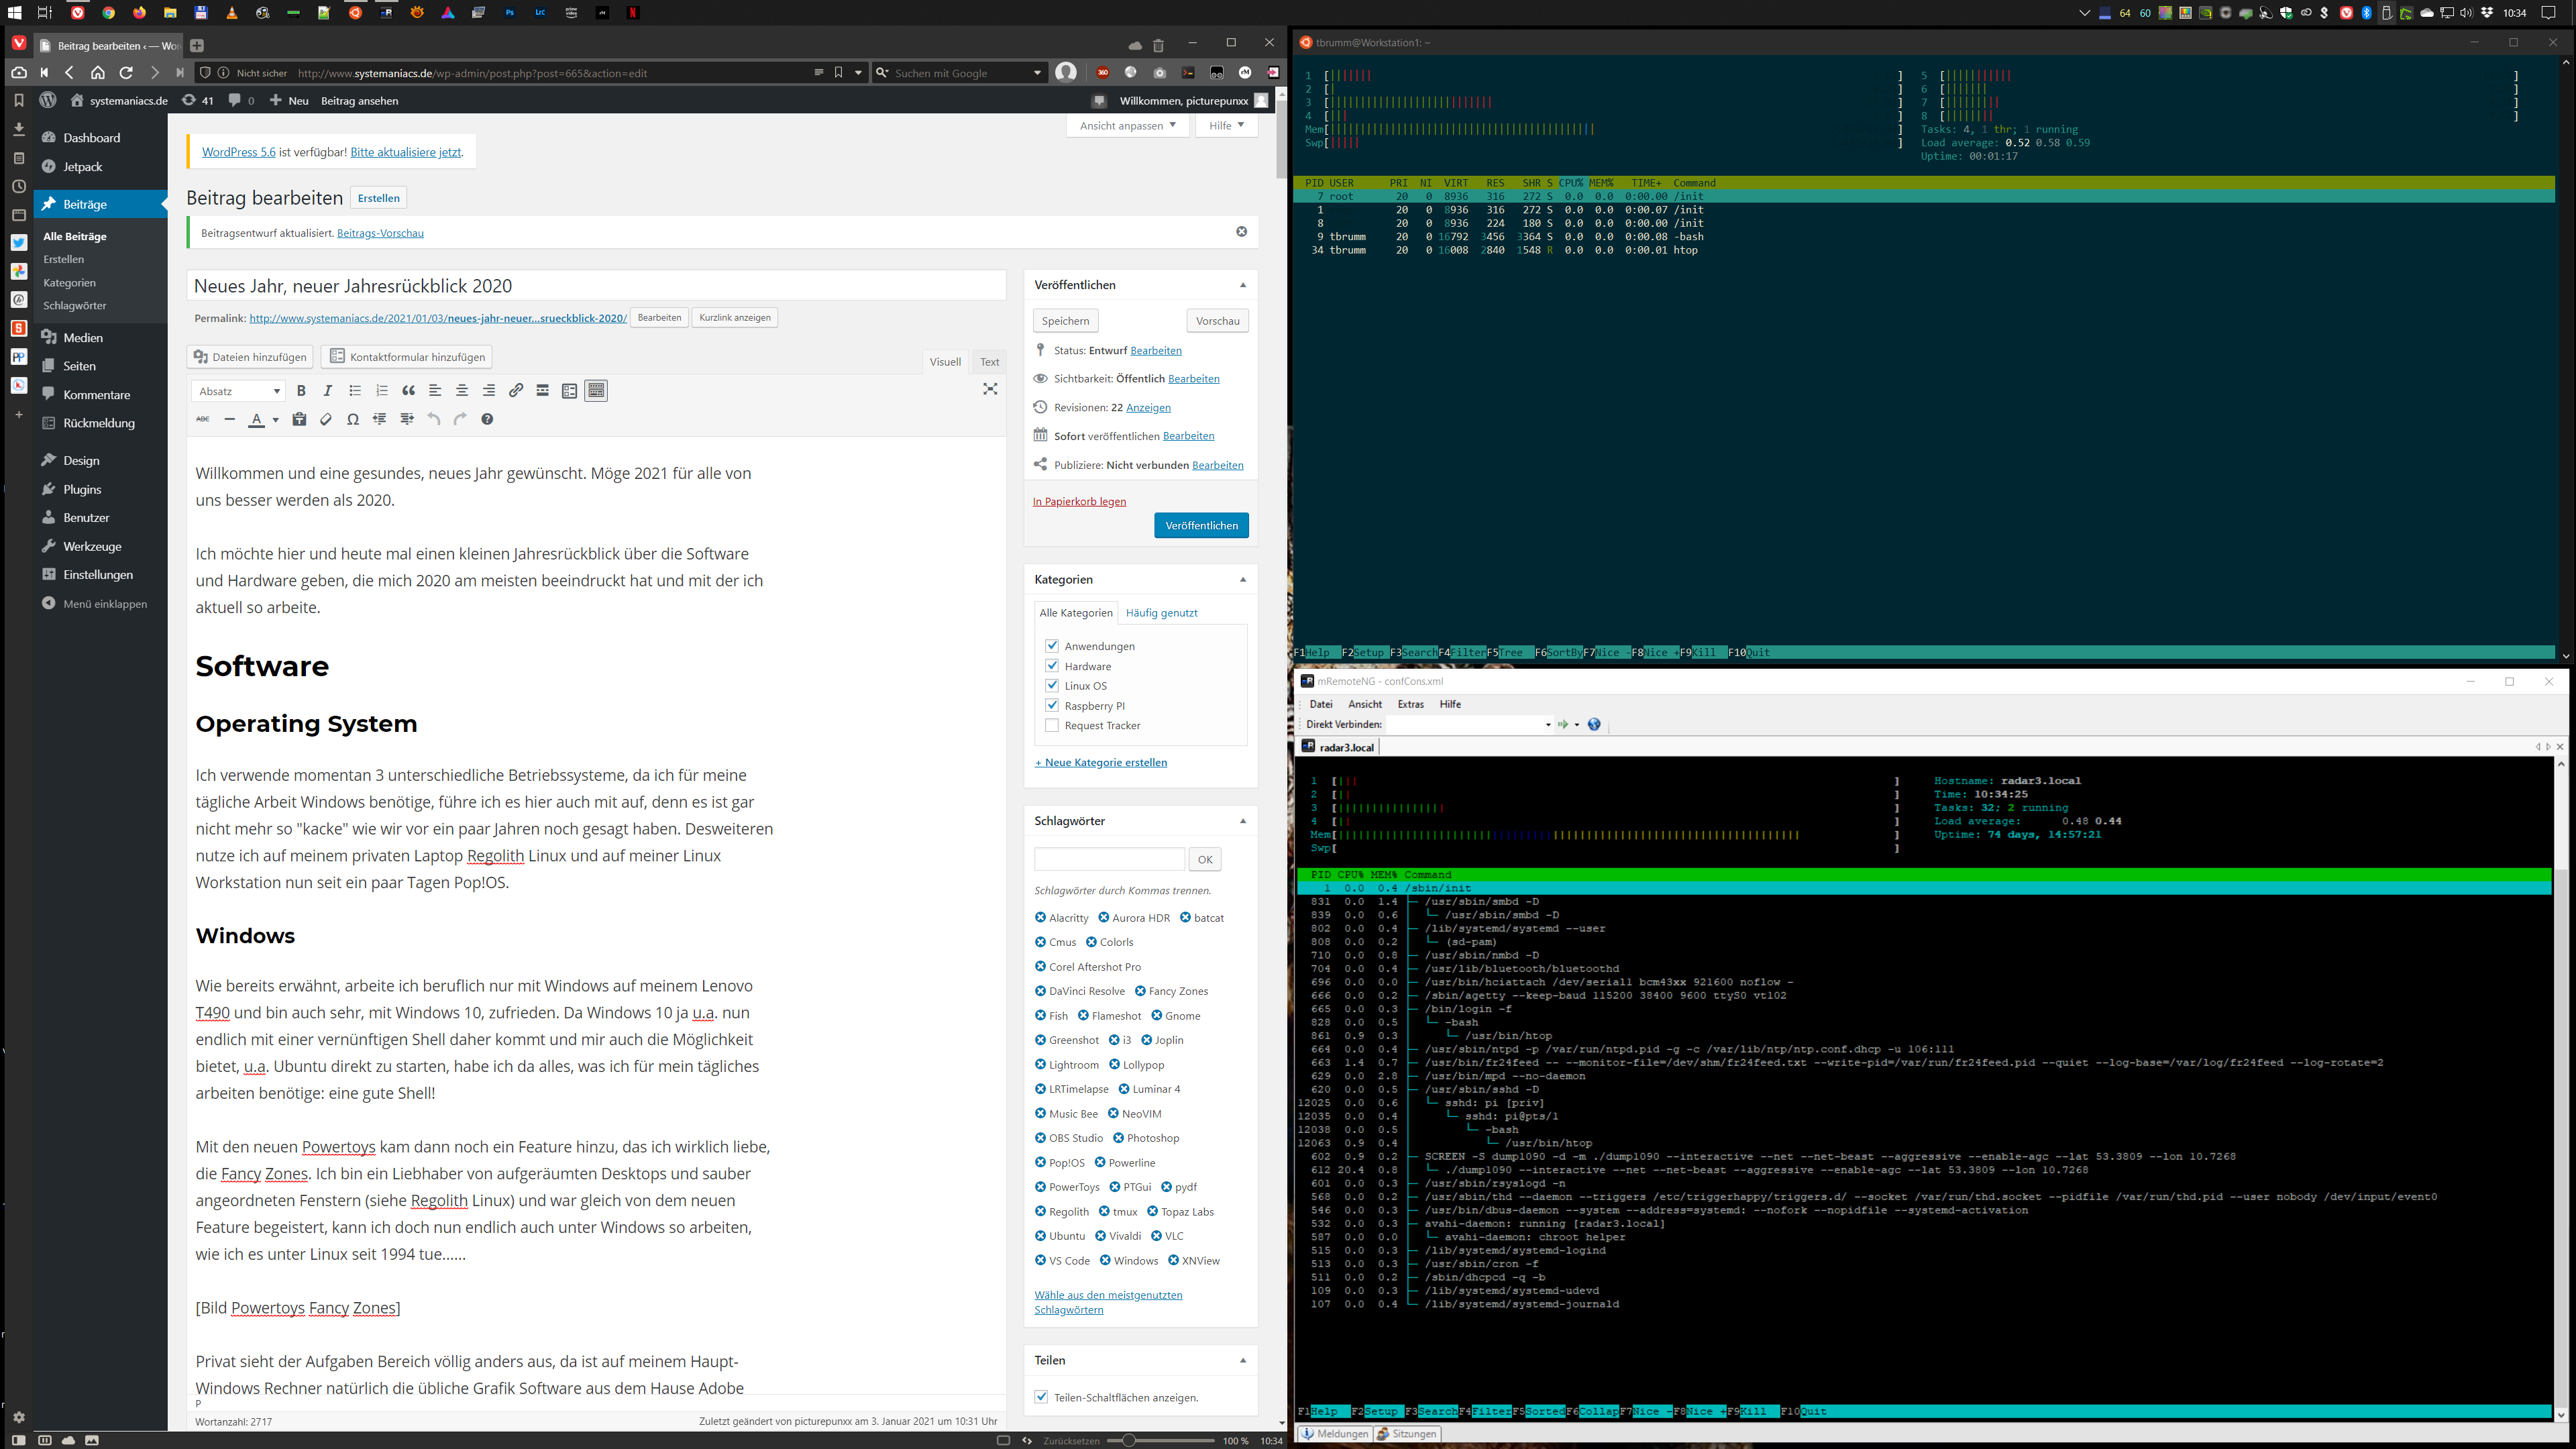The image size is (2576, 1449).
Task: Click the Veröffentlichen button
Action: 1201,526
